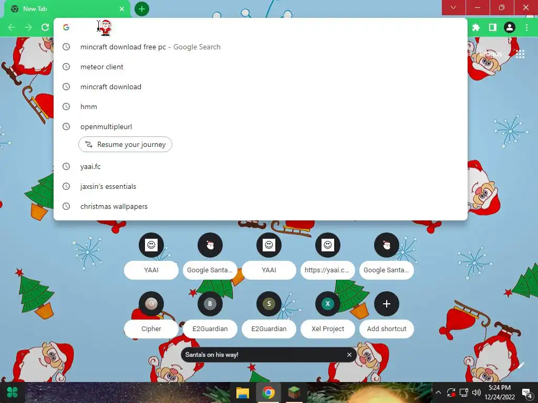Click the customize page pencil icon
Image resolution: width=538 pixels, height=403 pixels.
pyautogui.click(x=521, y=366)
